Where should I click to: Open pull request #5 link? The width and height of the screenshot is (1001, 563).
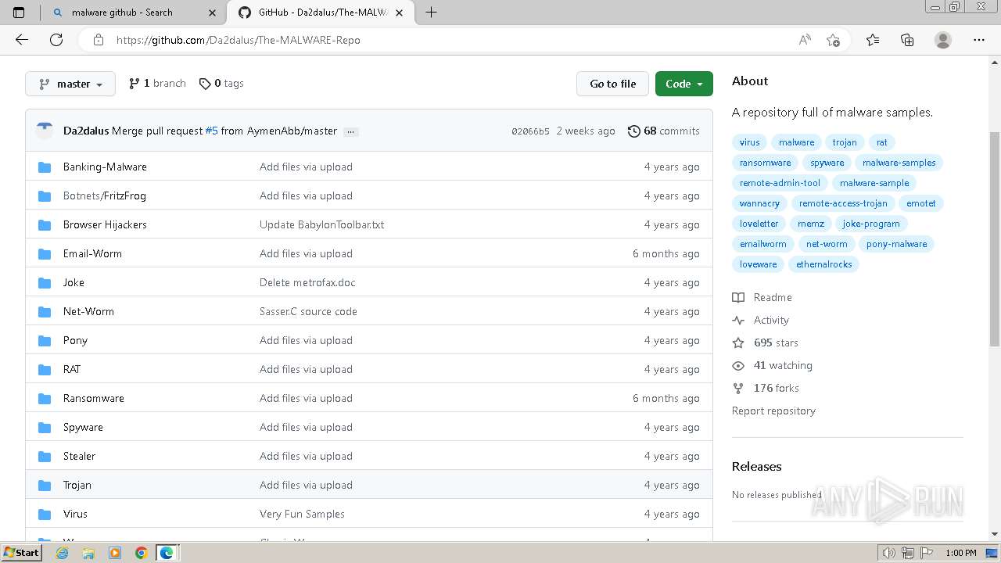(211, 131)
